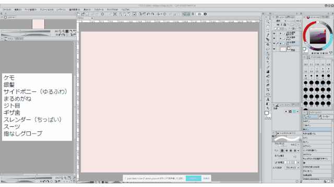Select the Pen tool in toolbox
334x187 pixels.
(268, 54)
